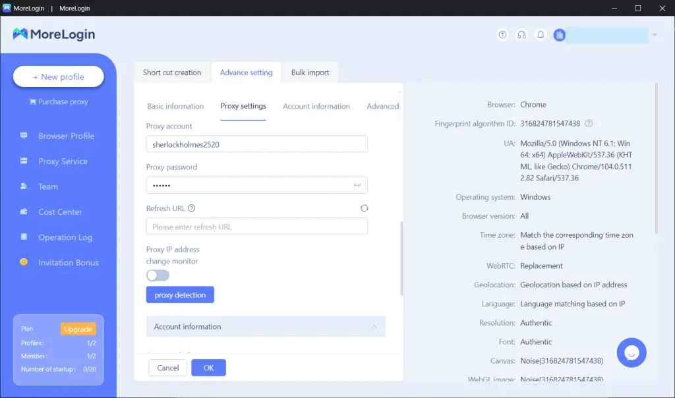Screen dimensions: 675x398
Task: Click the refresh arrows icon beside Refresh URL
Action: [364, 208]
